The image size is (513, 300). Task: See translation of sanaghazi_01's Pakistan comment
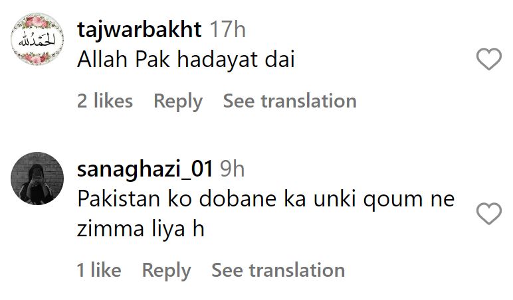point(278,270)
